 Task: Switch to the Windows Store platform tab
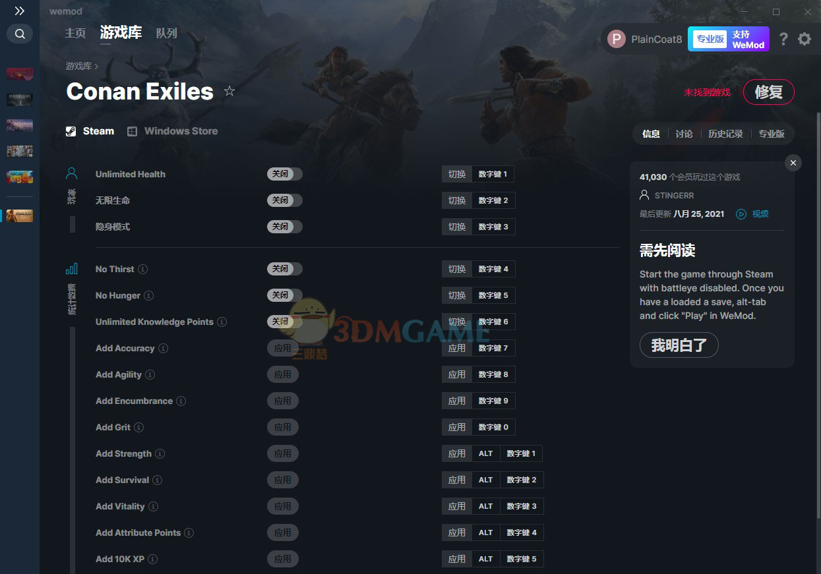coord(173,131)
